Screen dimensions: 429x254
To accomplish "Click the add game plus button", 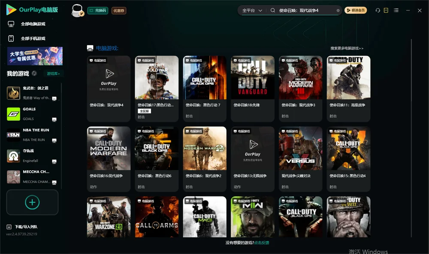I will [x=32, y=202].
